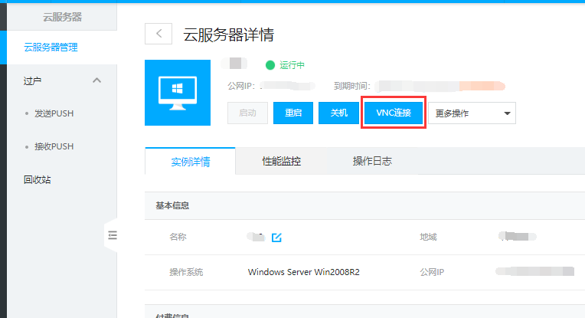Collapse the sidebar using the hamburger handle

(x=112, y=236)
